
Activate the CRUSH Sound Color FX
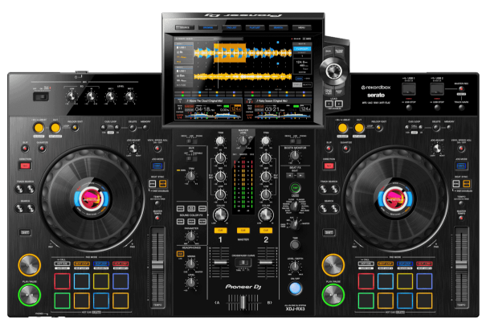pyautogui.click(x=191, y=221)
